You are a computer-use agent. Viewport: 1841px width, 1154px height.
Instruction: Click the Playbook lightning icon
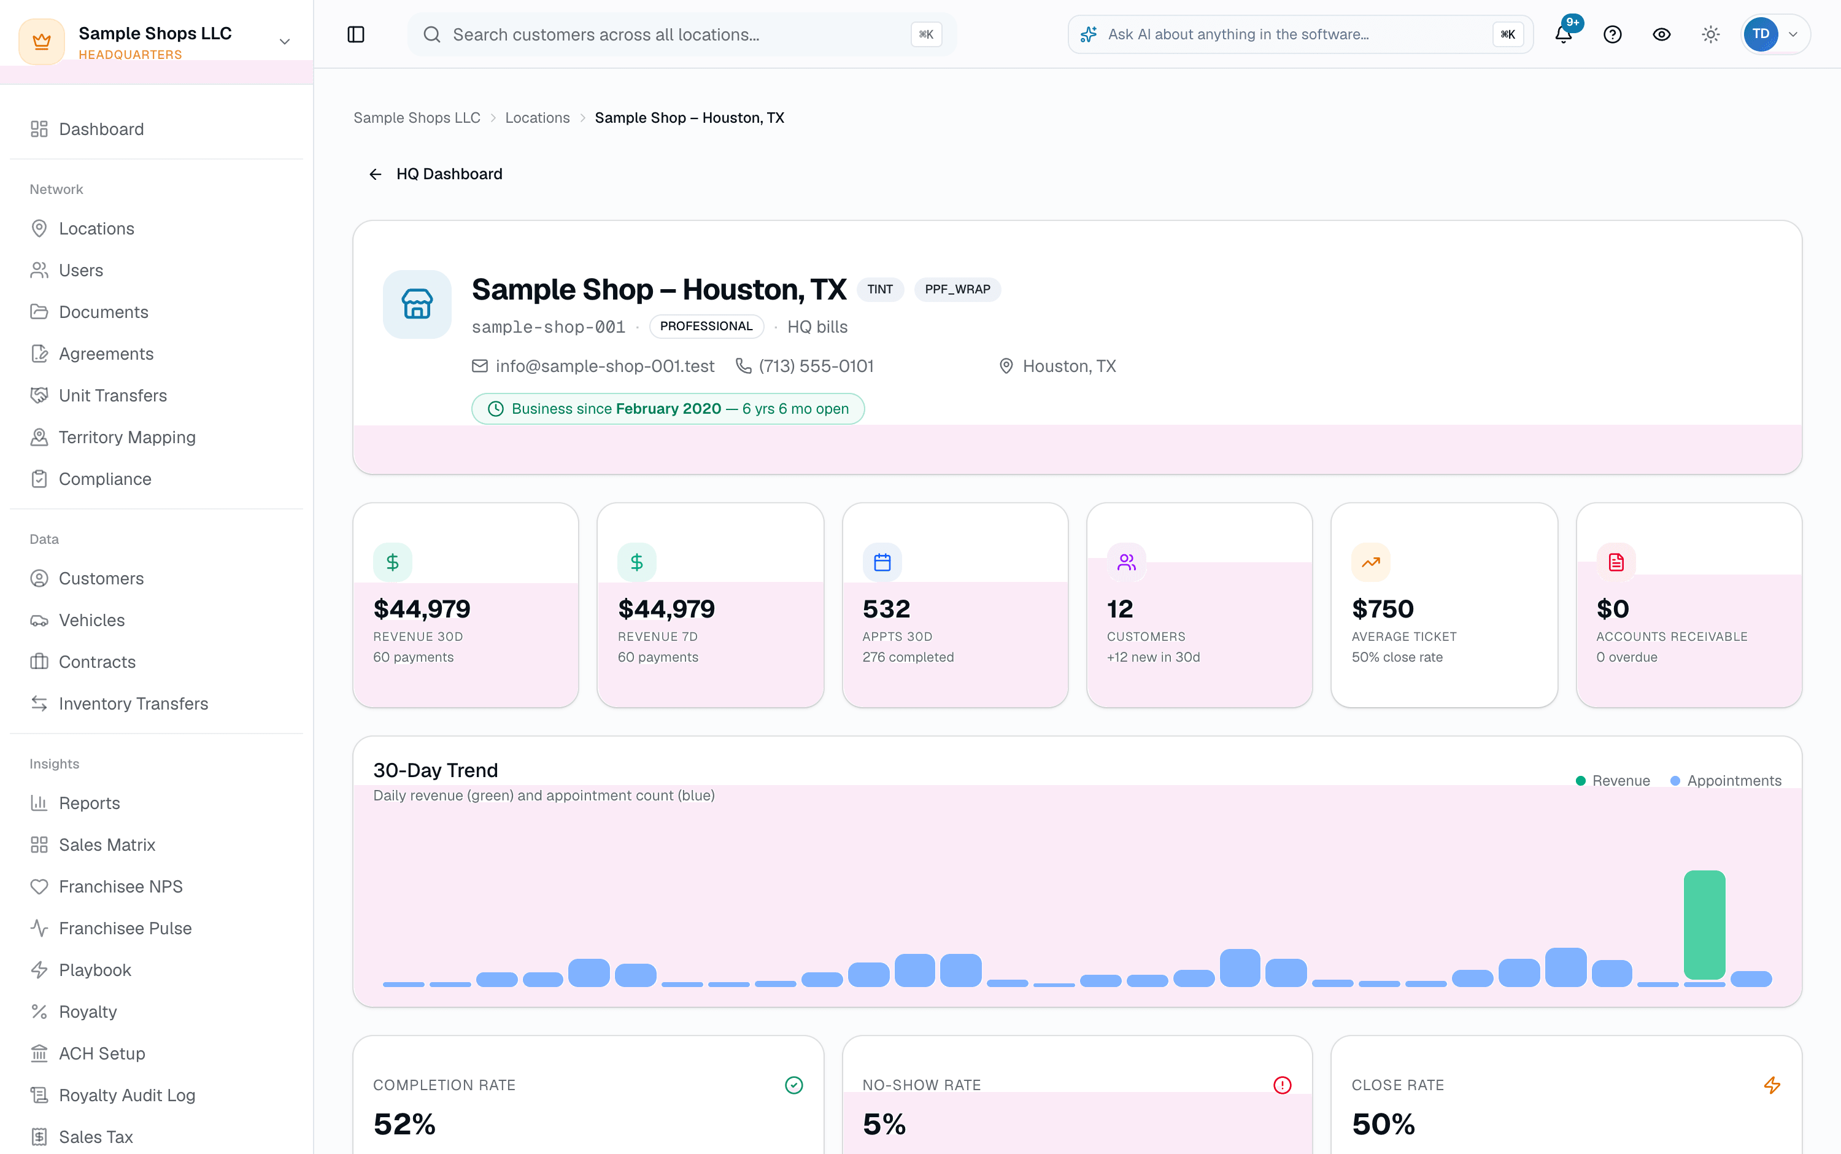pyautogui.click(x=39, y=970)
